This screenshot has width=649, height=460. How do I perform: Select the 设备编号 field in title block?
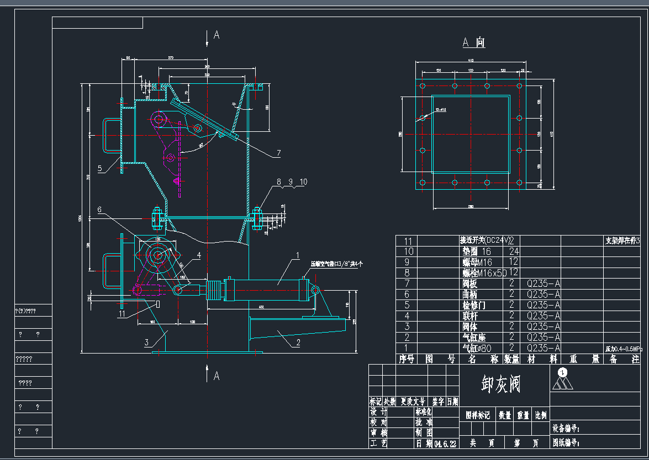point(569,427)
